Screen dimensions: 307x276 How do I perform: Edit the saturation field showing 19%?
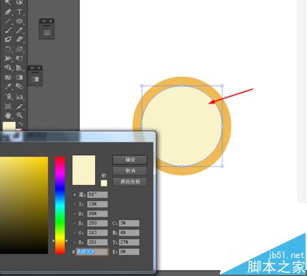[x=98, y=204]
